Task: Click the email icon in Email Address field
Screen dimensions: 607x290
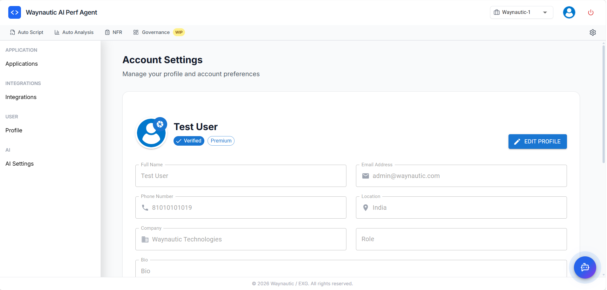Action: 366,176
